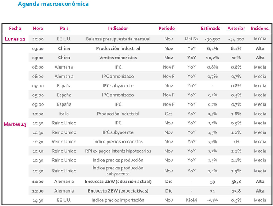The width and height of the screenshot is (273, 206).
Task: Select the Anterior column header
Action: [x=236, y=28]
